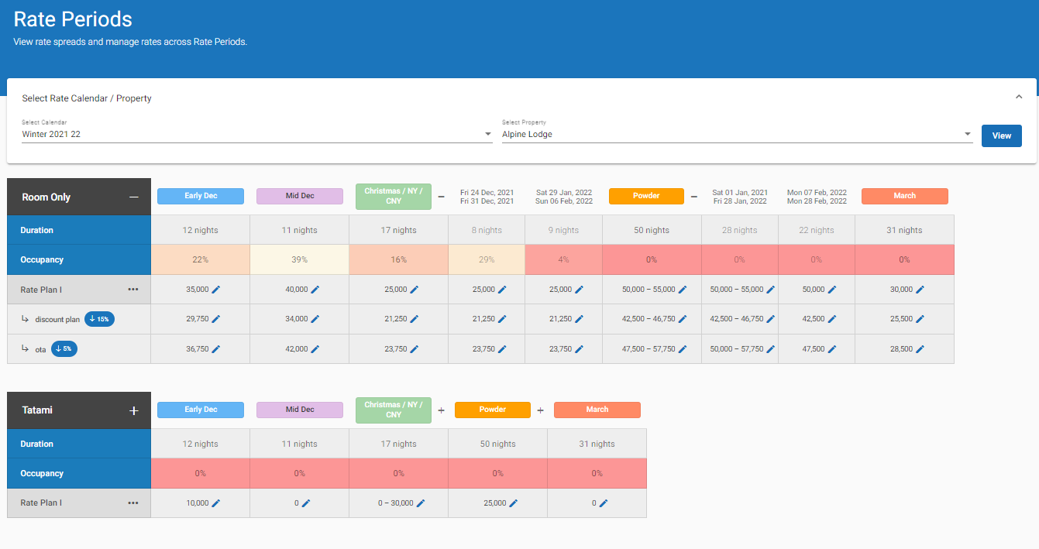Collapse the Select Rate Calendar panel
Image resolution: width=1039 pixels, height=549 pixels.
coord(1019,98)
